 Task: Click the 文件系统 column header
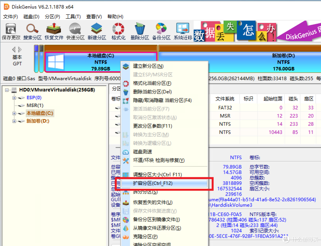coord(225,99)
